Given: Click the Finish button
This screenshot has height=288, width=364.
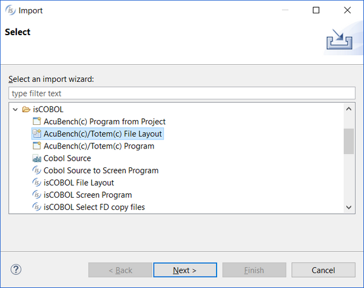Looking at the screenshot, I should pyautogui.click(x=254, y=270).
